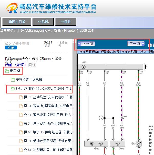Click the T60/37 connector pin label
The image size is (154, 155).
(x=107, y=73)
